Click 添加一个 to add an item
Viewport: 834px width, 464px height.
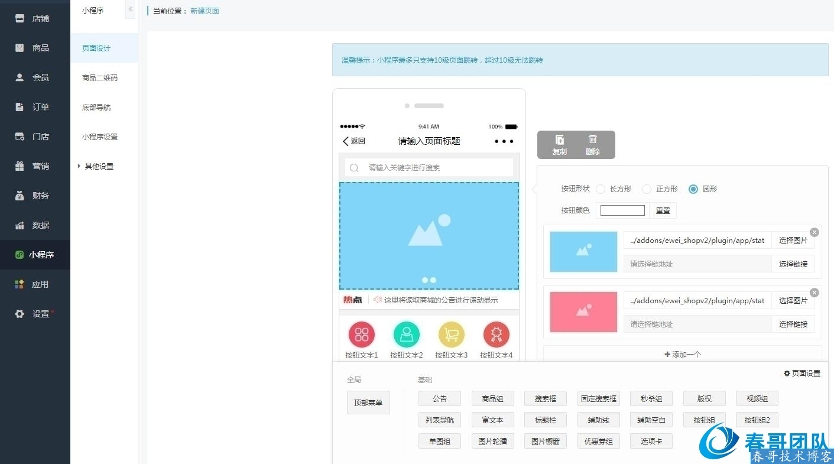683,354
